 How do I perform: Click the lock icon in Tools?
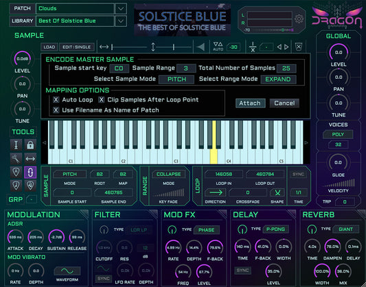pyautogui.click(x=30, y=145)
